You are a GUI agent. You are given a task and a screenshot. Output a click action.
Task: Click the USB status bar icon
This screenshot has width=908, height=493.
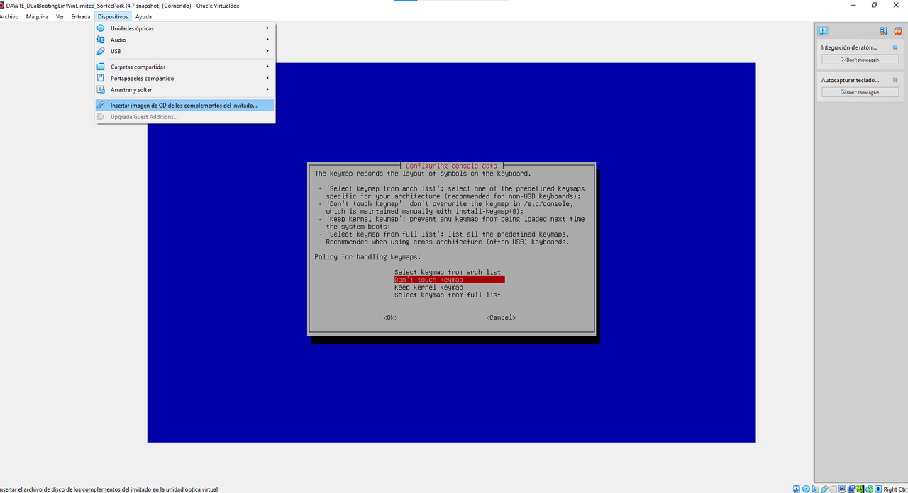(824, 489)
